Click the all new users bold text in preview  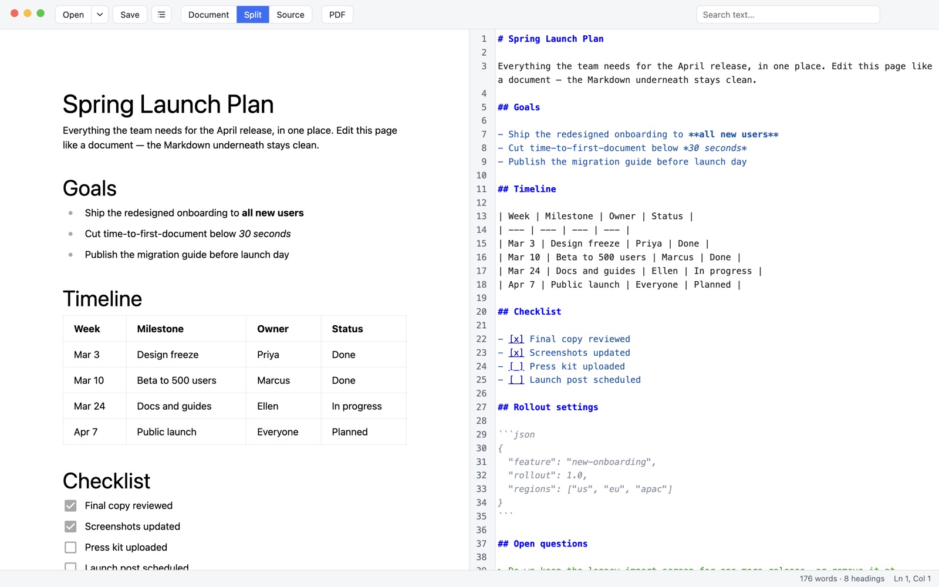click(x=273, y=213)
